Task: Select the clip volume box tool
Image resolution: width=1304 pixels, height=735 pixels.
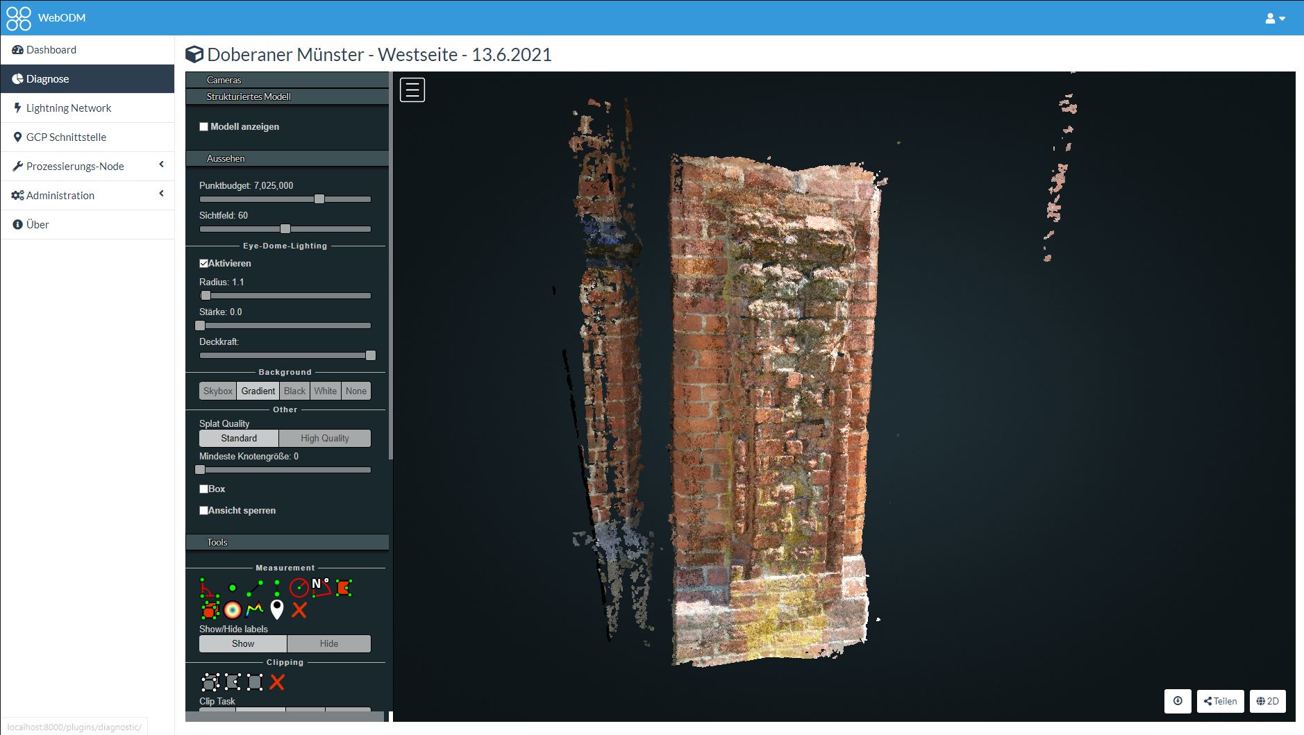Action: tap(210, 682)
